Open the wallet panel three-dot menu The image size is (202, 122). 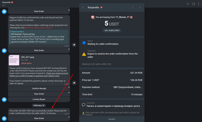(132, 7)
